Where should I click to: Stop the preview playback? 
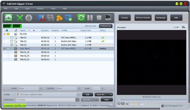pos(123,104)
